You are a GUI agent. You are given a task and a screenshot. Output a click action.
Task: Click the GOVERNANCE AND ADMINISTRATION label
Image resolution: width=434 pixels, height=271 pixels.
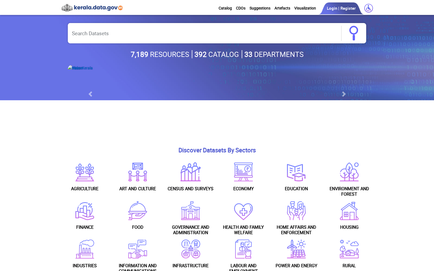point(190,230)
